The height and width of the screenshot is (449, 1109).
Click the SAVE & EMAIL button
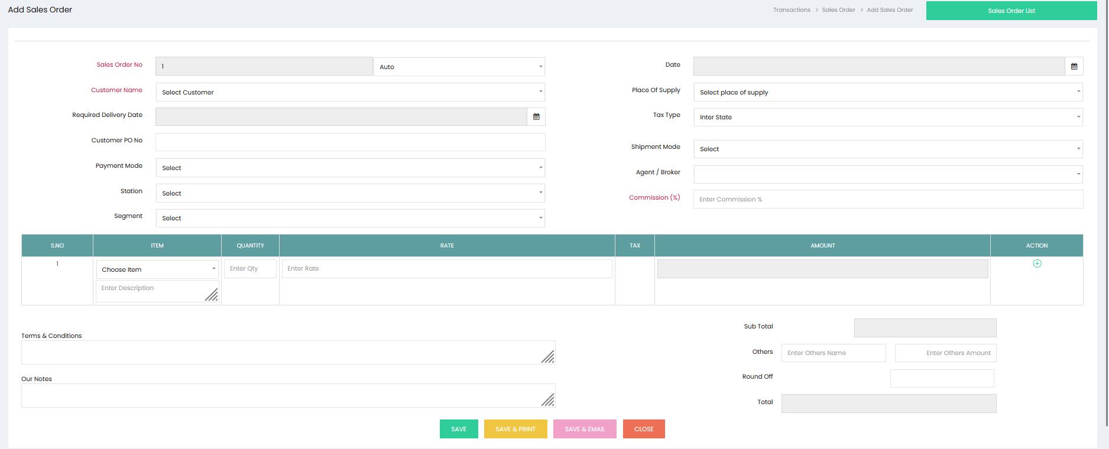[x=585, y=429]
